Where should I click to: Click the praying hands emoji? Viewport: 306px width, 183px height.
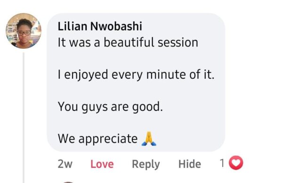click(x=149, y=139)
